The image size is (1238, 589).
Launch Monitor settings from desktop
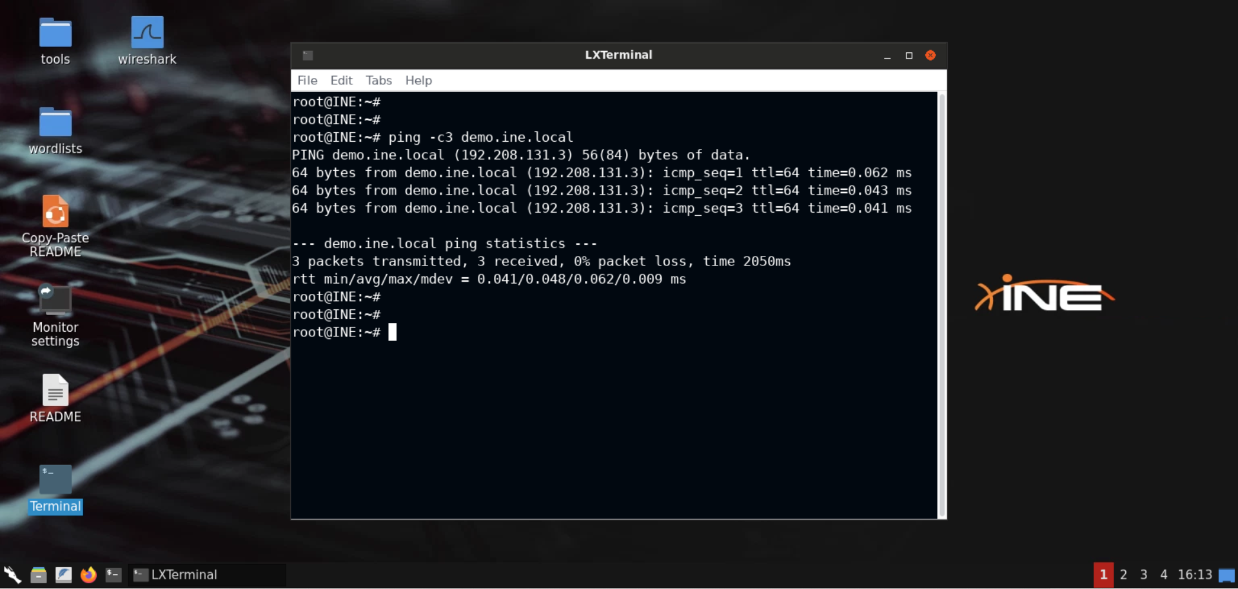click(55, 301)
